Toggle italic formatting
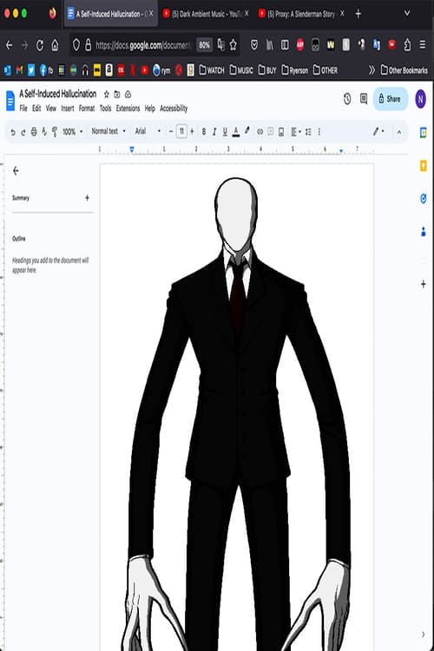Screen dimensions: 434x651 tap(214, 132)
